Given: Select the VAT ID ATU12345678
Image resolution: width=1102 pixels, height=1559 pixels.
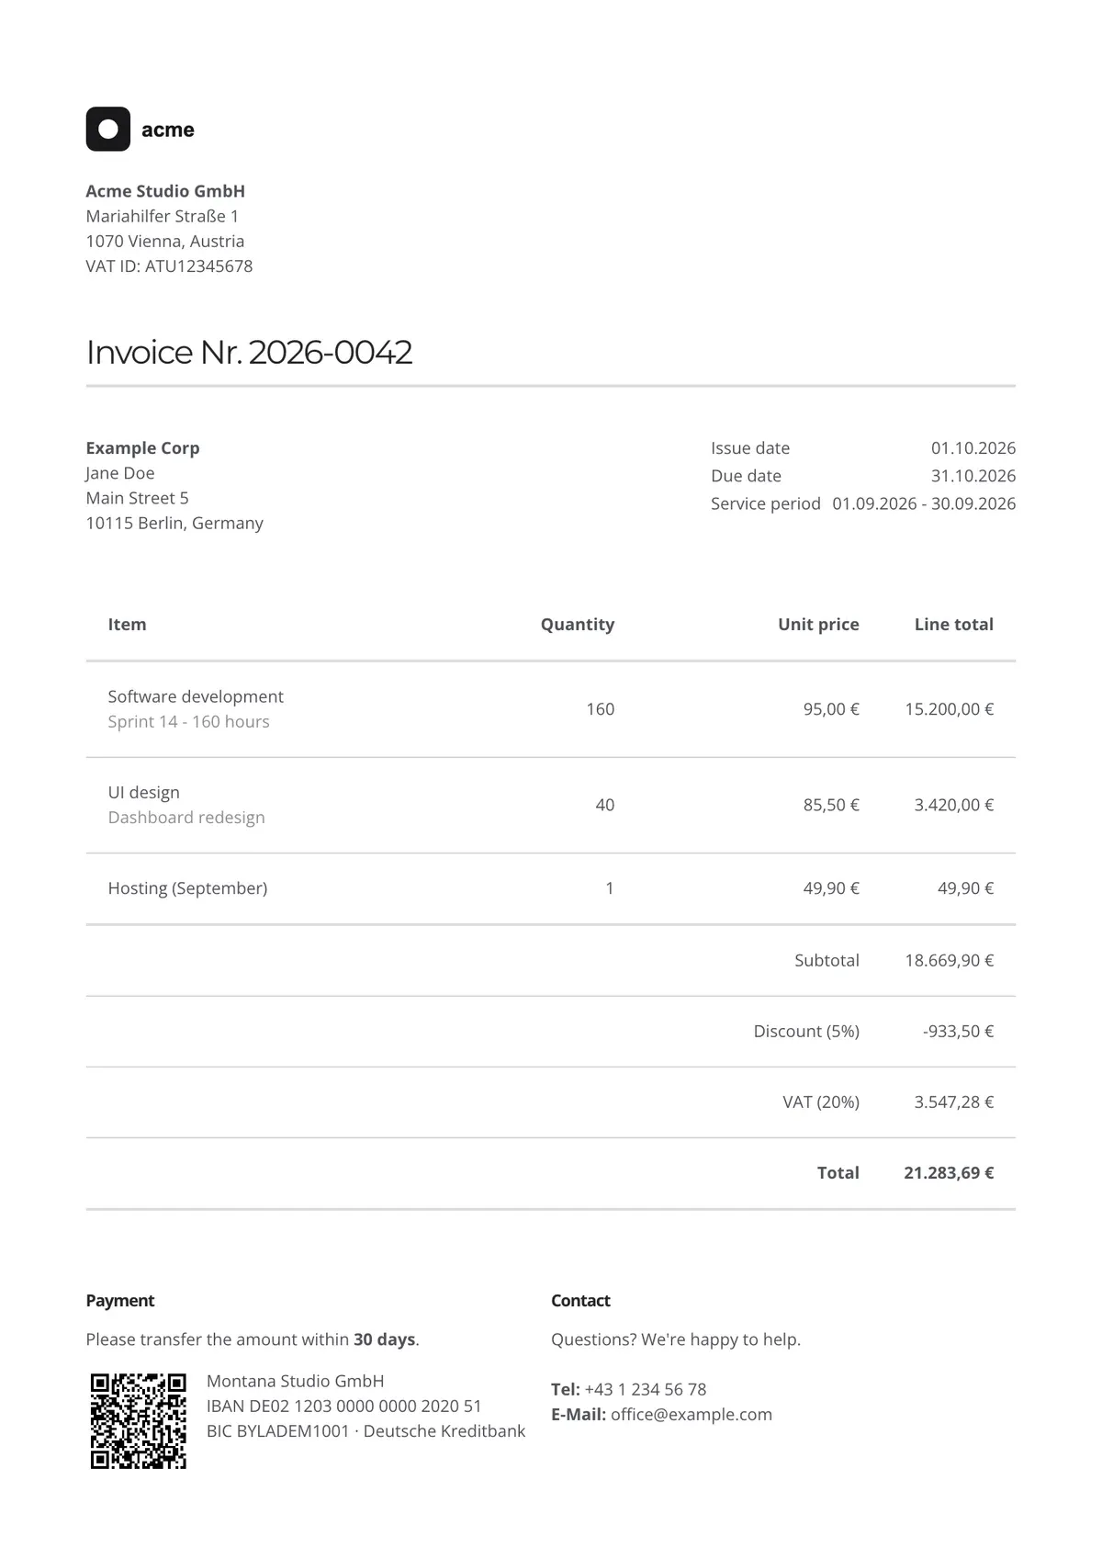Looking at the screenshot, I should coord(198,265).
